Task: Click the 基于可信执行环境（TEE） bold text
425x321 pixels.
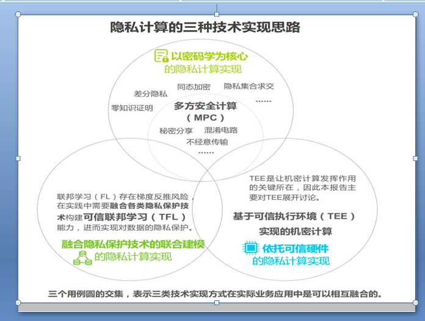Action: 294,216
